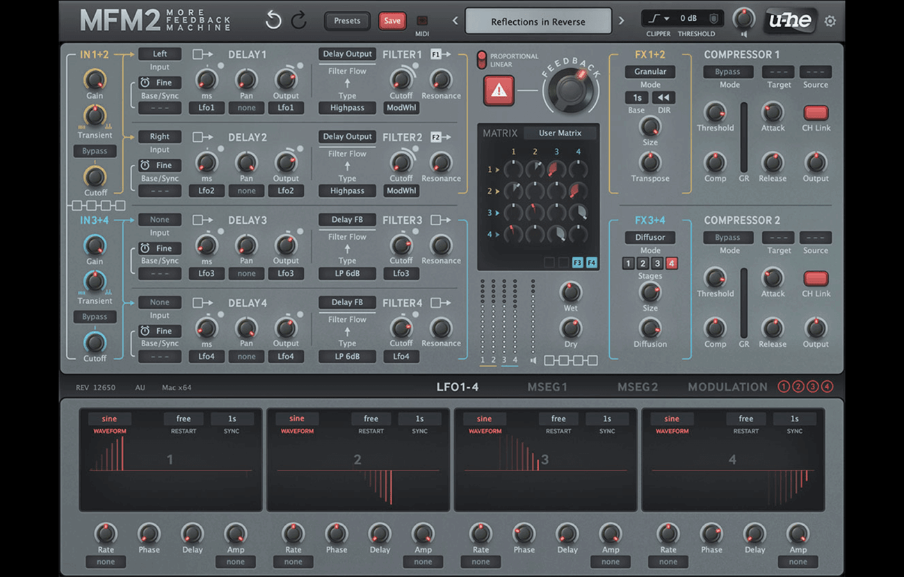The height and width of the screenshot is (577, 904).
Task: Switch to the LFO1-4 tab
Action: tap(458, 387)
